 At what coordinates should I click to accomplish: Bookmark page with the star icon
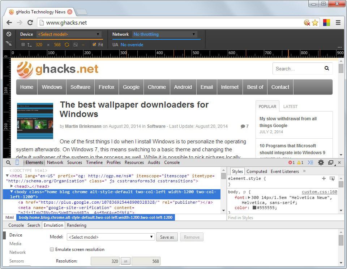[315, 22]
